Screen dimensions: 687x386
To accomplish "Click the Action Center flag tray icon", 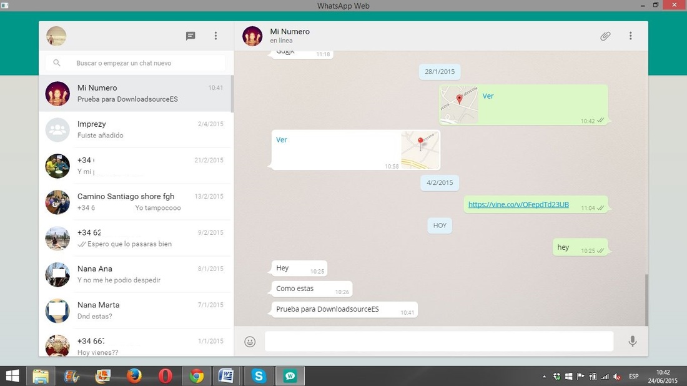I will tap(581, 377).
